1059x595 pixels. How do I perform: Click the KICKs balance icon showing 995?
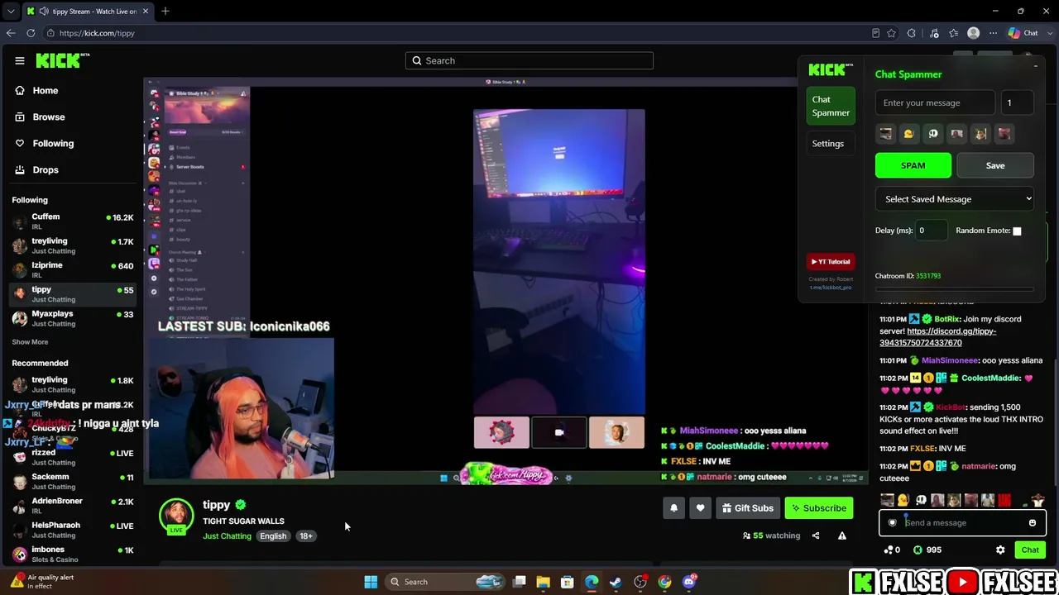coord(918,550)
